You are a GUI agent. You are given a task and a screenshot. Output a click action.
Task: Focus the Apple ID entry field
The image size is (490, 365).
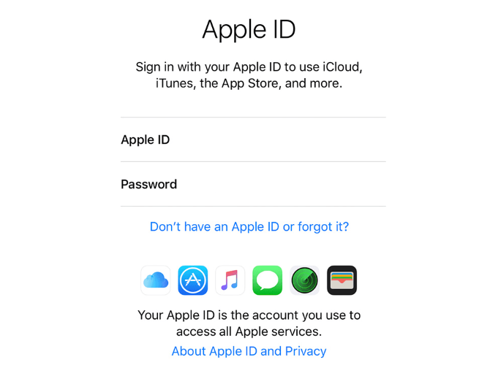[x=254, y=139]
